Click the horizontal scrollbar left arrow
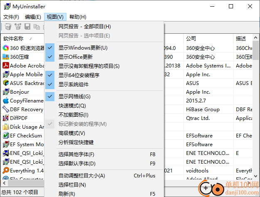The image size is (260, 197). [4, 183]
